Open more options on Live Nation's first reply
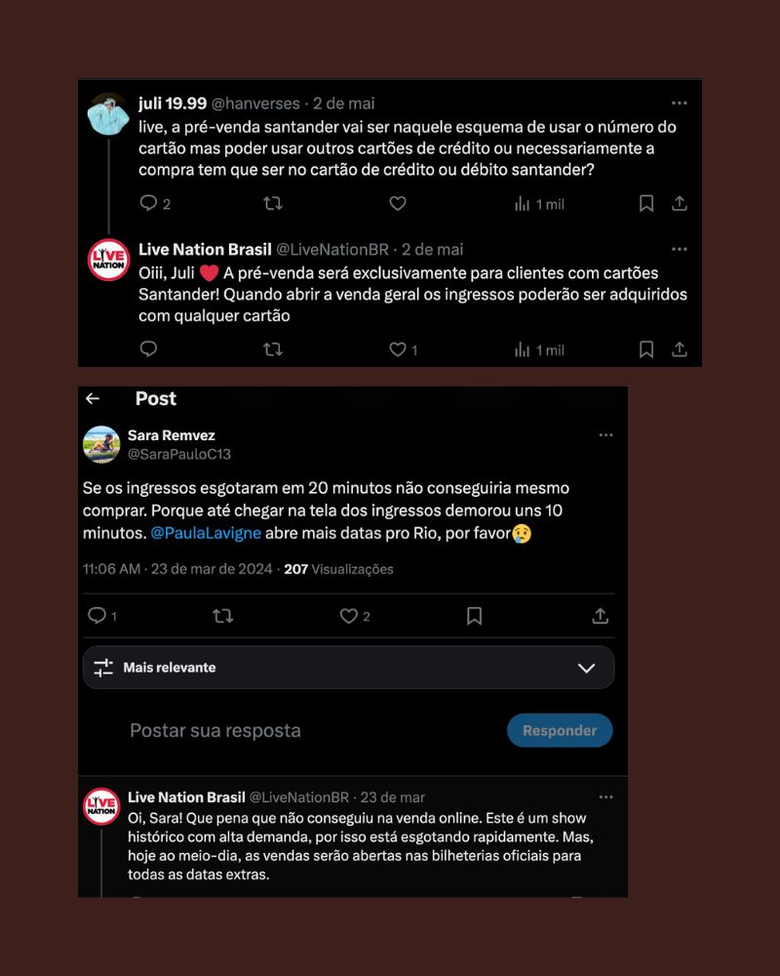The width and height of the screenshot is (780, 976). tap(680, 249)
